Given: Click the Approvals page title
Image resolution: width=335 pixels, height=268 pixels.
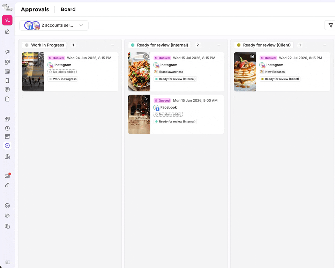Looking at the screenshot, I should click(35, 9).
